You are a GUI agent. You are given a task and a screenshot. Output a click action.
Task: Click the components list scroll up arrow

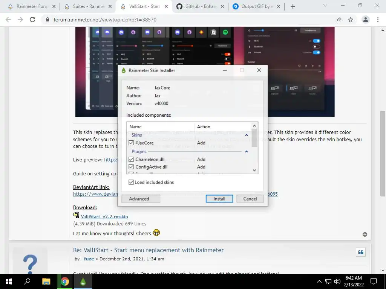click(254, 126)
